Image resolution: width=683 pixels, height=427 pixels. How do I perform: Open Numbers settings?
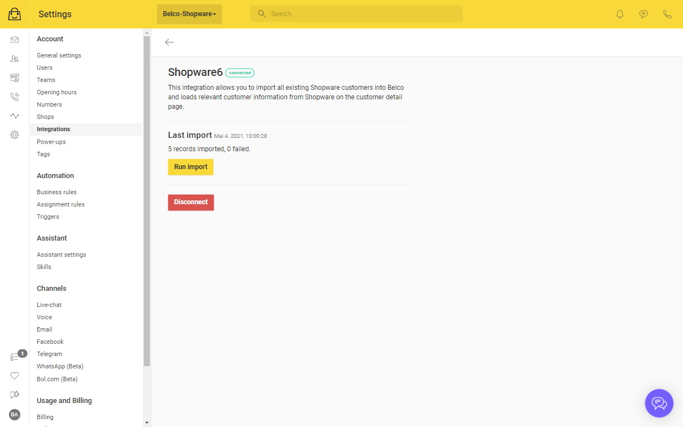[x=49, y=104]
